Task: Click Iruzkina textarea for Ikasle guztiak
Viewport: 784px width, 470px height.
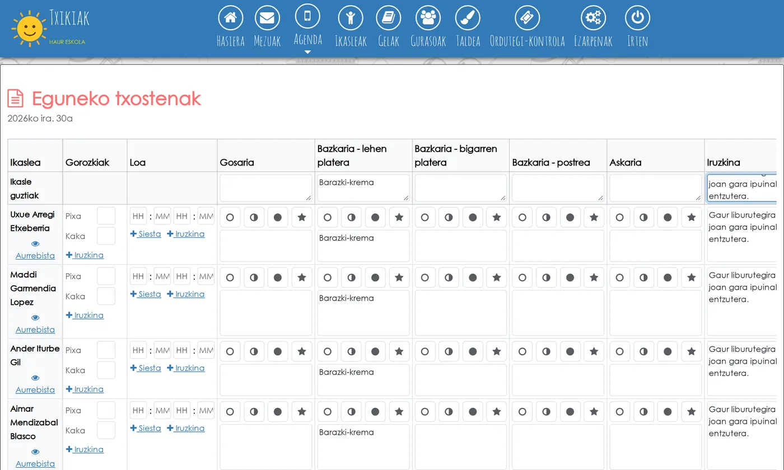Action: pos(742,188)
